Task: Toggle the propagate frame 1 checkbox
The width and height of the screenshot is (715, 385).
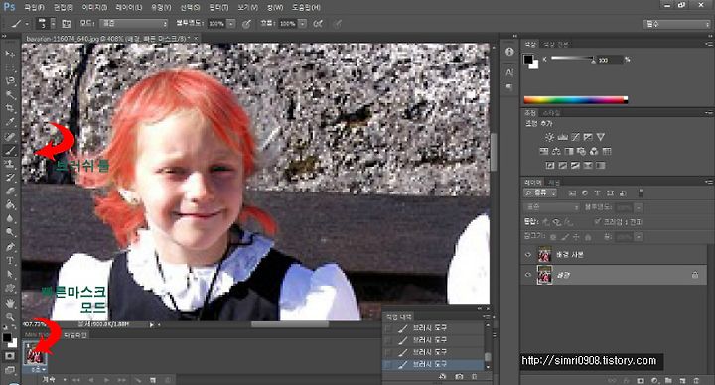Action: pyautogui.click(x=598, y=222)
